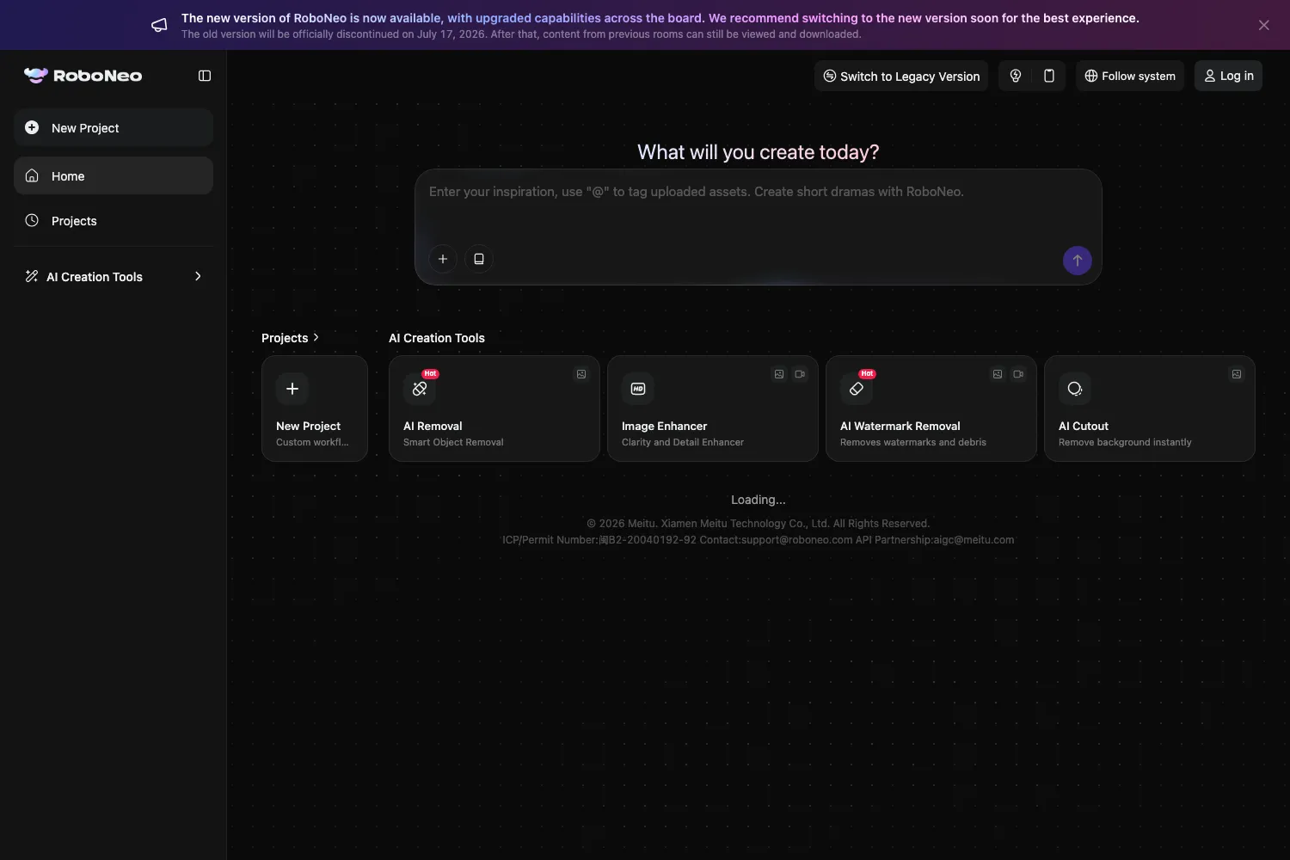The width and height of the screenshot is (1290, 860).
Task: Click the square icon next to plus
Action: (479, 259)
